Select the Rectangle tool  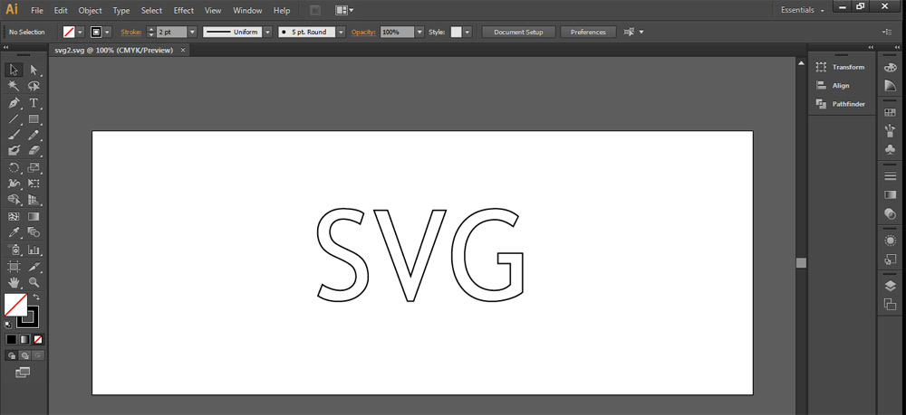[34, 119]
